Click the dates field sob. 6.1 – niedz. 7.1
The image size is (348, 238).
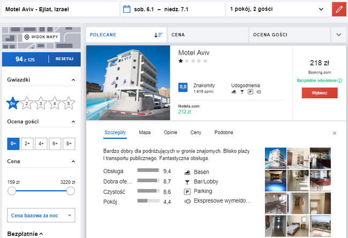[x=173, y=9]
